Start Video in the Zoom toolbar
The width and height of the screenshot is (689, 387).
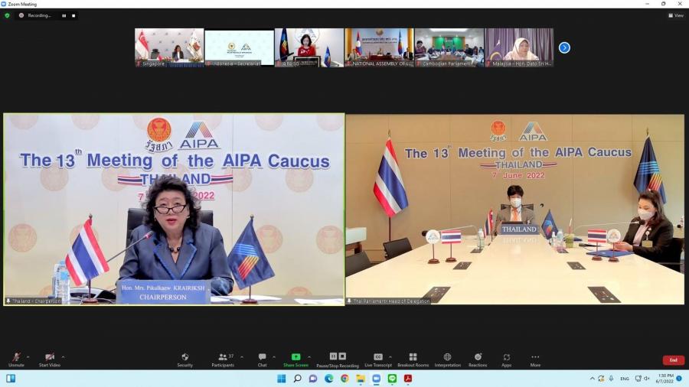click(x=50, y=358)
